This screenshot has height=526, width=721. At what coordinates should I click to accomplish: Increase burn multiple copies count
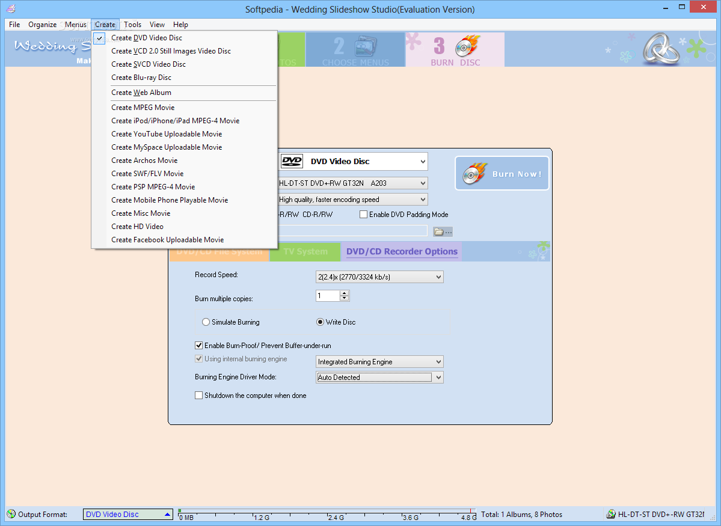click(x=344, y=293)
